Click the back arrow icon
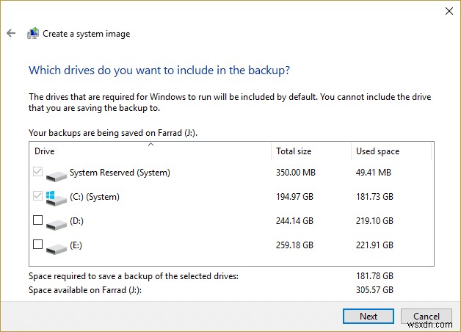The image size is (461, 332). click(11, 34)
